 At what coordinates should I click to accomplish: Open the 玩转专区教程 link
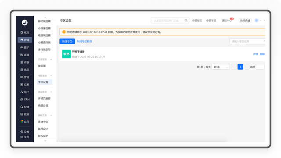[x=84, y=41]
